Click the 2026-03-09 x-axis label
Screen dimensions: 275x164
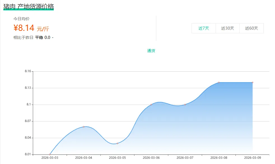[253, 158]
